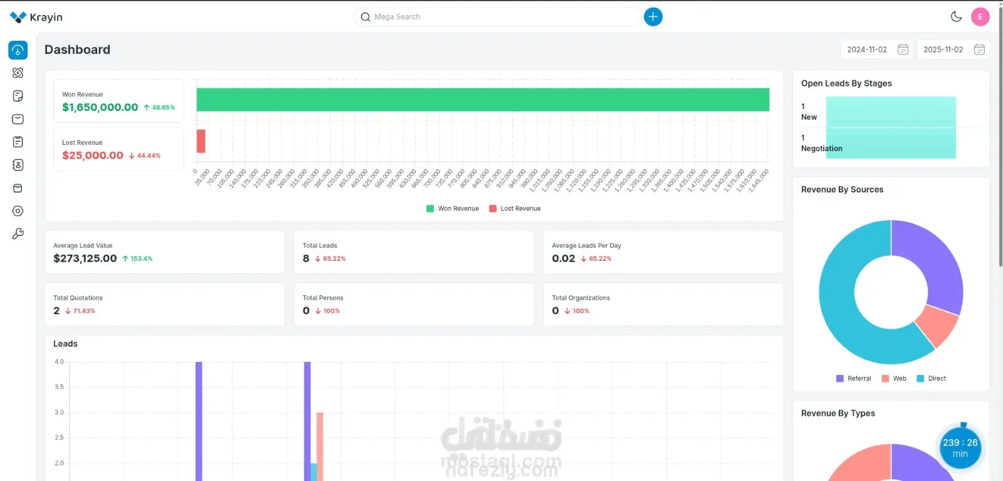Click the salmon Web donut segment

(938, 326)
